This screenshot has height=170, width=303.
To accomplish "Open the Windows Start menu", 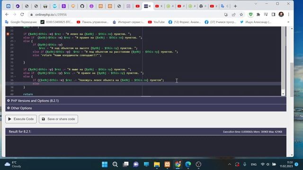I will (x=105, y=164).
